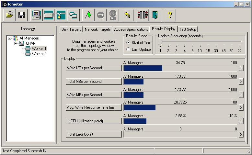252x155 pixels.
Task: Click the Iometer title bar logo
Action: click(4, 4)
